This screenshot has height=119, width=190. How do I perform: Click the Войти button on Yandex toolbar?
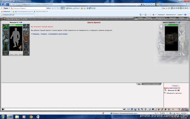point(69,8)
